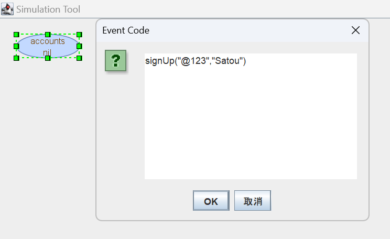Click the top-middle selection handle of accounts
Image resolution: width=390 pixels, height=239 pixels.
pos(48,35)
